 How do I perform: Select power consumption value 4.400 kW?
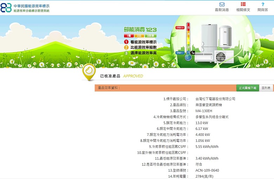pos(203,135)
